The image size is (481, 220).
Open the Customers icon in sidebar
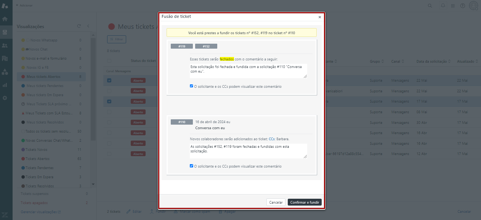click(x=5, y=45)
